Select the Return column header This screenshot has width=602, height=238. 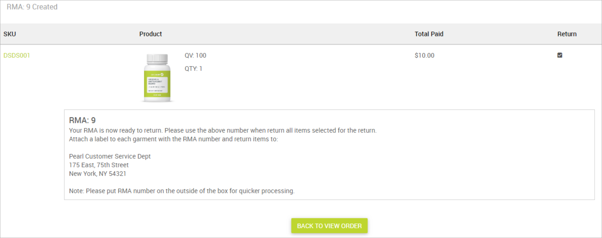pos(567,34)
